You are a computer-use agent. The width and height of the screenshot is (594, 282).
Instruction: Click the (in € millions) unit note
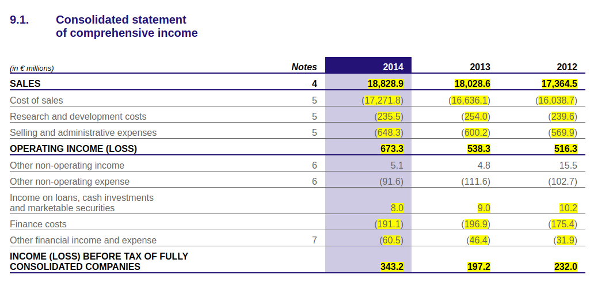tap(32, 68)
